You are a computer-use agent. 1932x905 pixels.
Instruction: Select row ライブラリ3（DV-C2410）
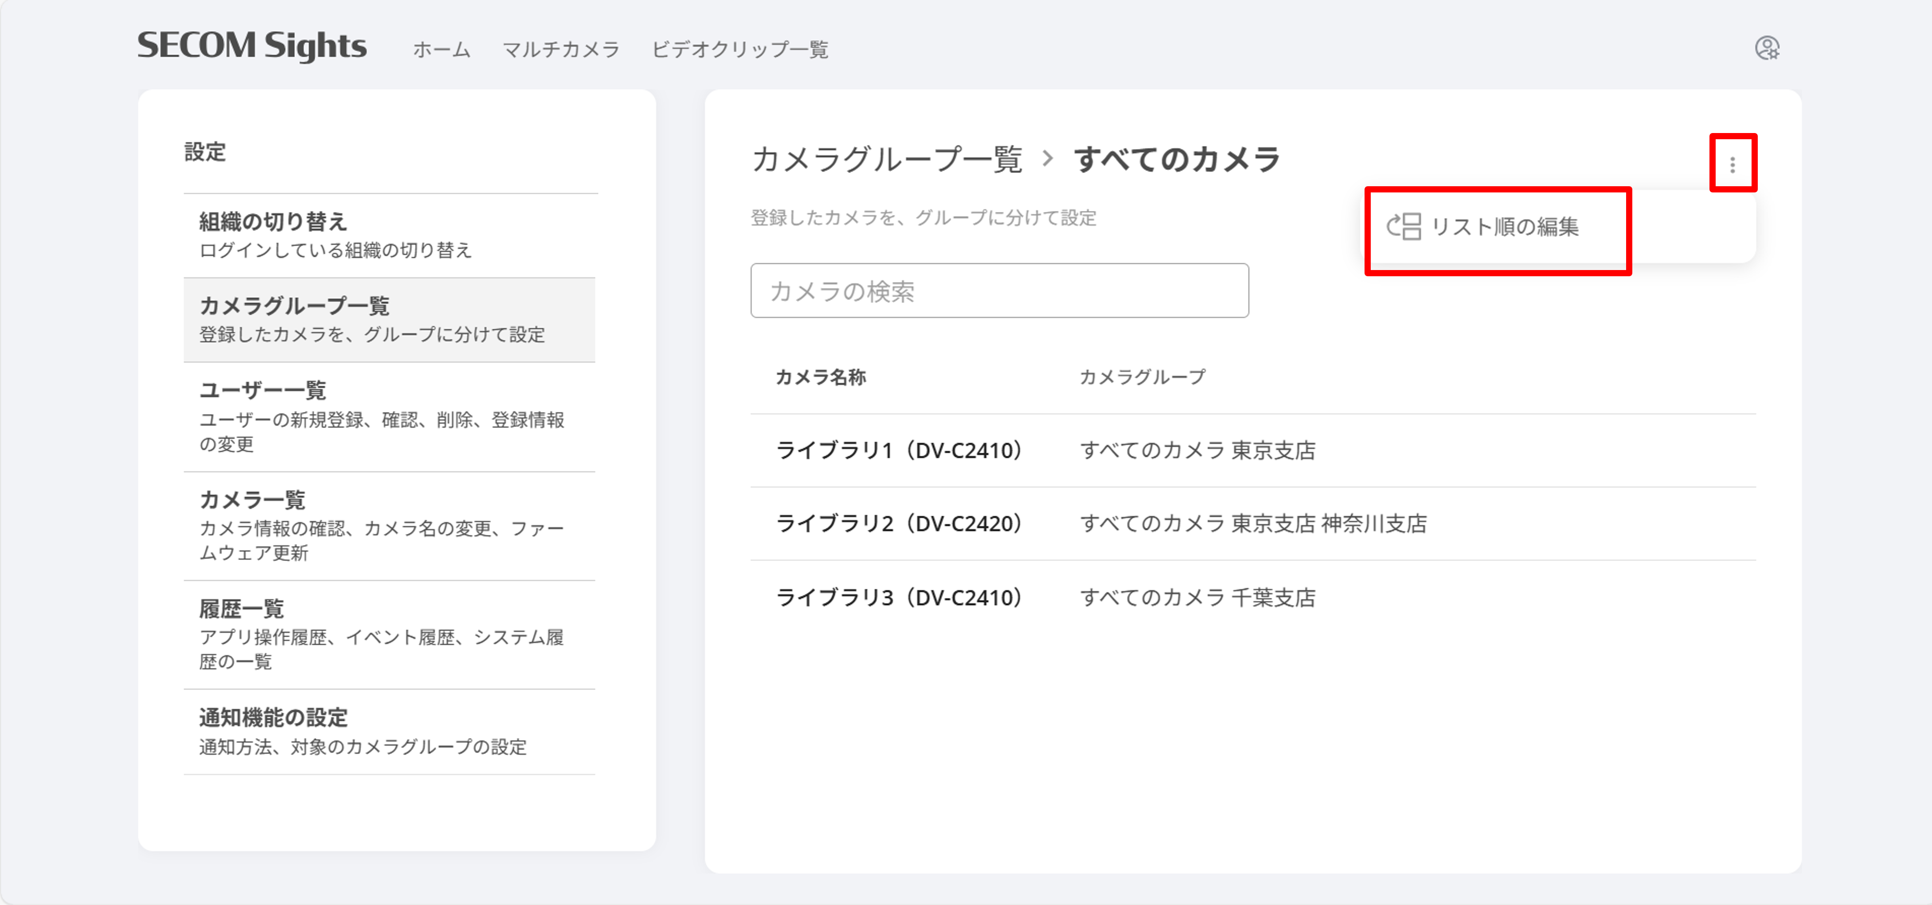click(x=1253, y=597)
